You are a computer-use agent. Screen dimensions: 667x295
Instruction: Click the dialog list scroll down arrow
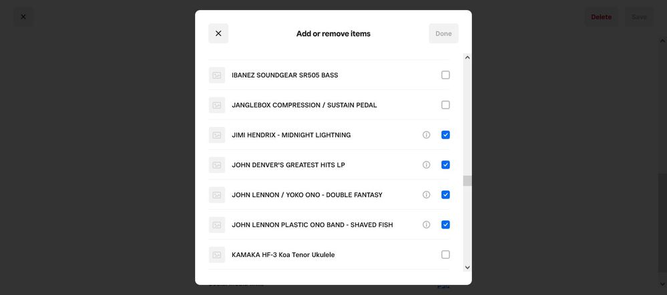click(467, 268)
